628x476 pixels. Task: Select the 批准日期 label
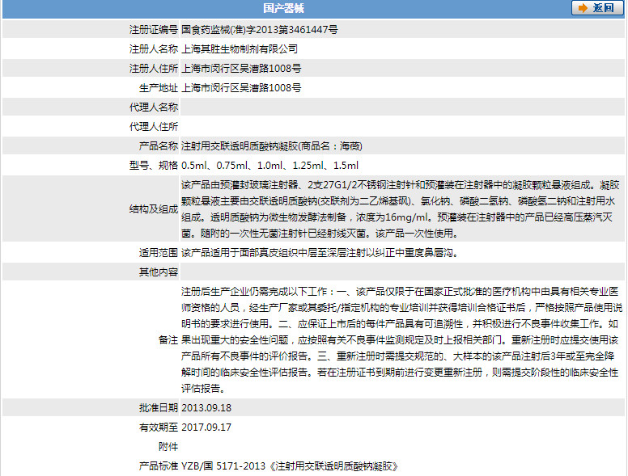point(158,407)
